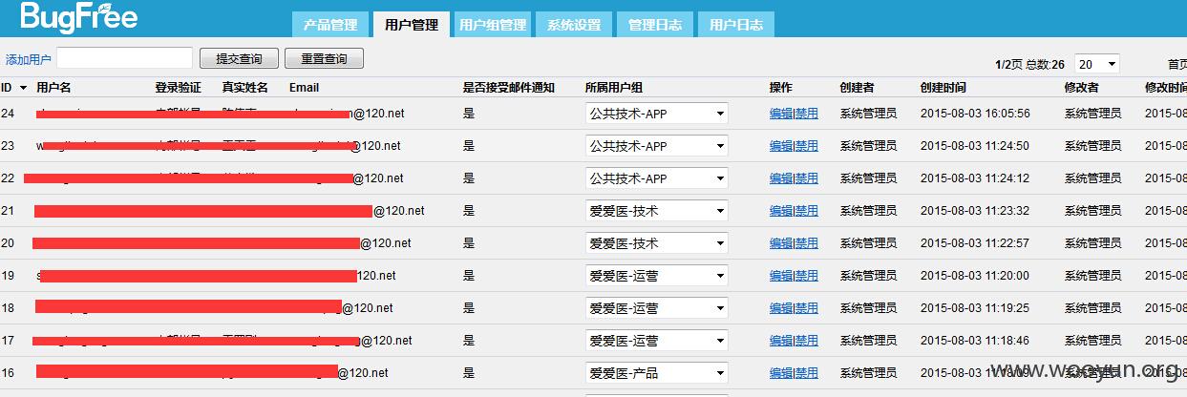Click 禁用 for user ID 22
The image size is (1187, 397).
807,178
